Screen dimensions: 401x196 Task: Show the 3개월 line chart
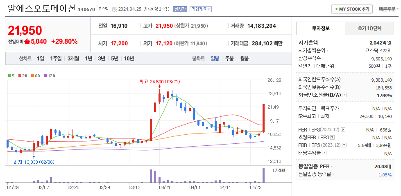73,59
